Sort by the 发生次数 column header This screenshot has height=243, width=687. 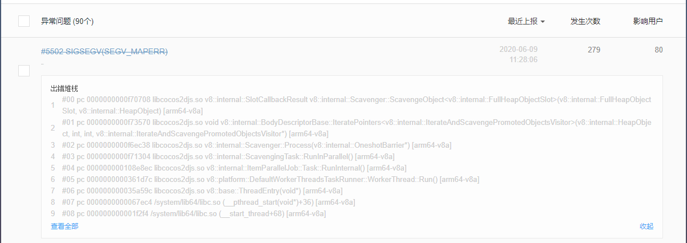(585, 22)
